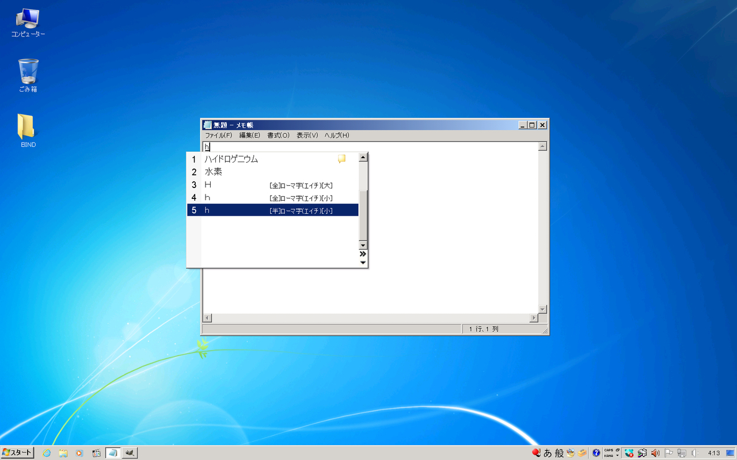Screen dimensions: 737x460
Task: Launch Media Player Classic 321 taskbar icon
Action: [x=96, y=453]
